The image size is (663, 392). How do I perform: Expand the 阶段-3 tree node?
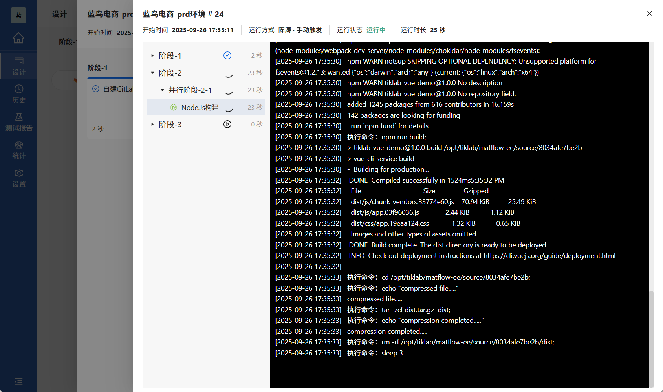[152, 124]
